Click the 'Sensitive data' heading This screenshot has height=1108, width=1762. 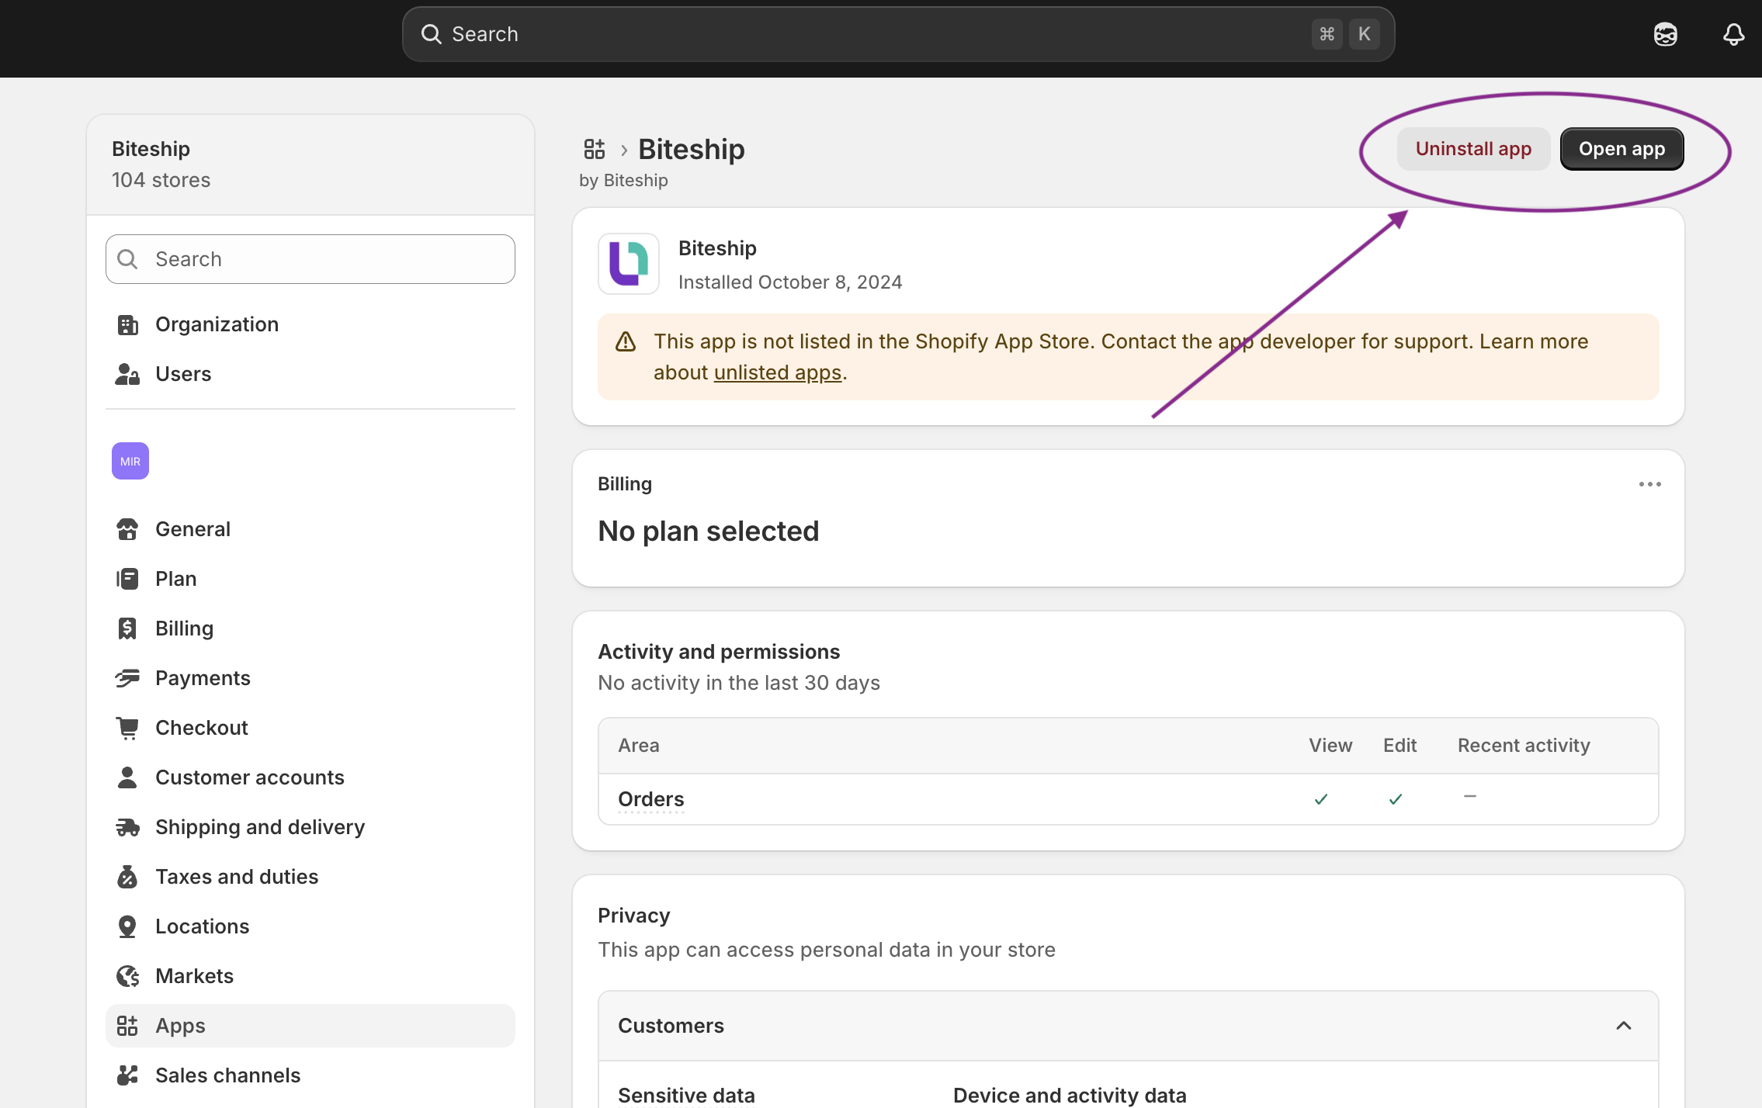point(686,1096)
